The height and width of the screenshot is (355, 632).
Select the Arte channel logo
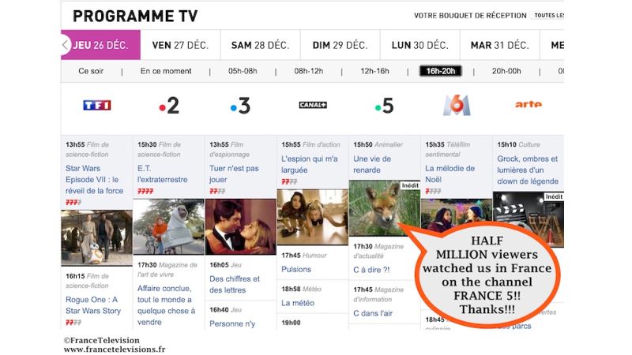(x=529, y=105)
